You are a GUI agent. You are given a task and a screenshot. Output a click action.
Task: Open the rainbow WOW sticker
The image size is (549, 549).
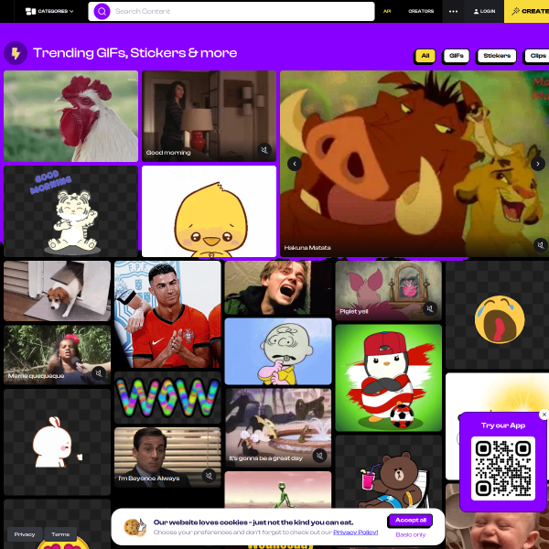(167, 398)
